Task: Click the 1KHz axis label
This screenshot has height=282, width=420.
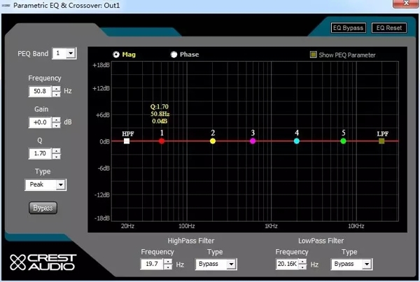Action: [x=271, y=226]
